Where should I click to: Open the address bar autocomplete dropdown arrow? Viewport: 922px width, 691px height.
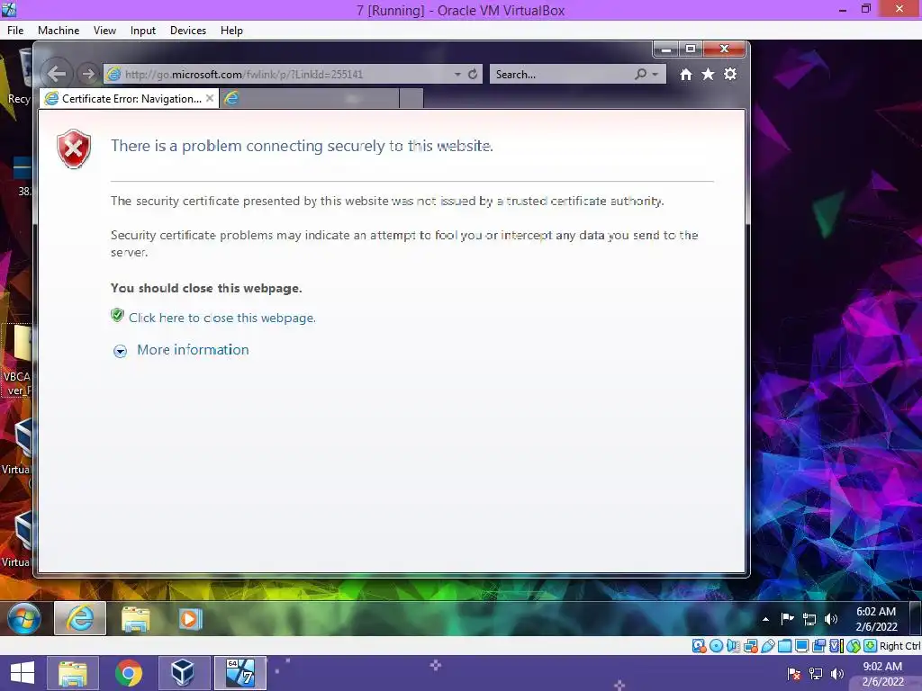[x=457, y=75]
